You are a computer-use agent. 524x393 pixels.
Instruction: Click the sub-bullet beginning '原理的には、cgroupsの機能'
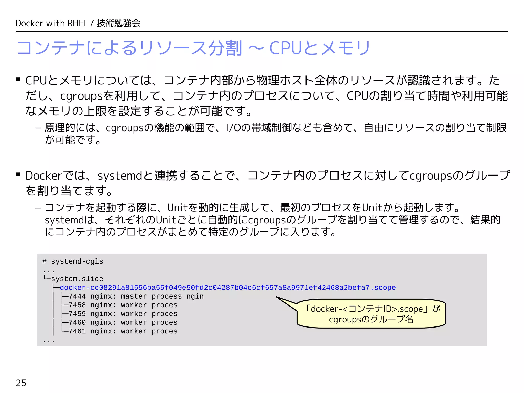[x=271, y=134]
